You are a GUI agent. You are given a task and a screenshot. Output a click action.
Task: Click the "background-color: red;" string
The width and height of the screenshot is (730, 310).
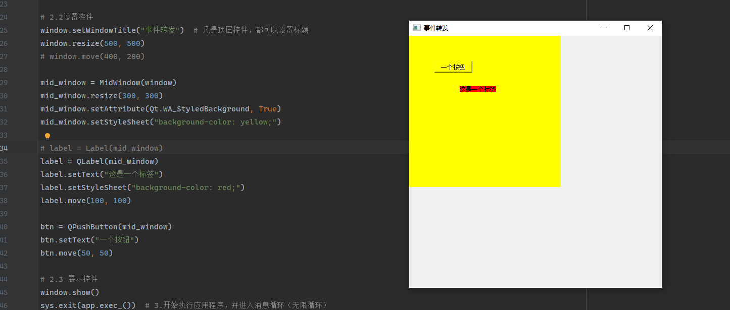186,188
